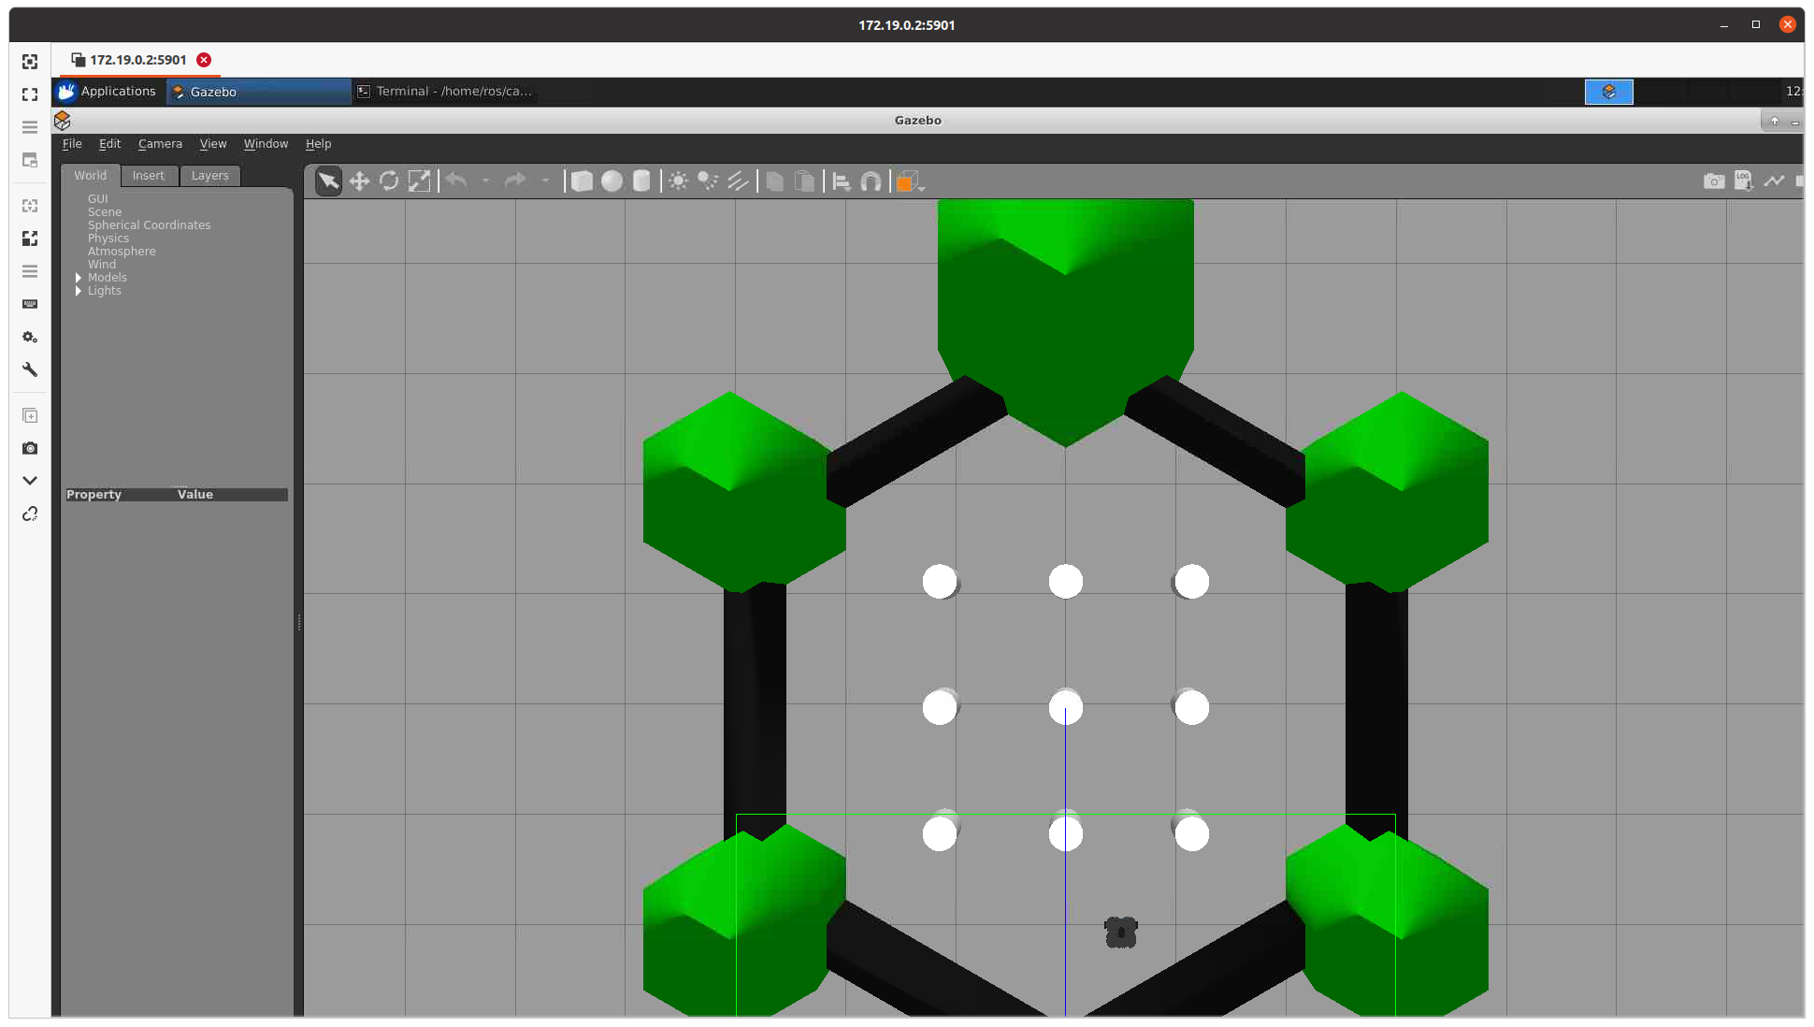Activate the Selection mode arrow tool

pos(328,181)
